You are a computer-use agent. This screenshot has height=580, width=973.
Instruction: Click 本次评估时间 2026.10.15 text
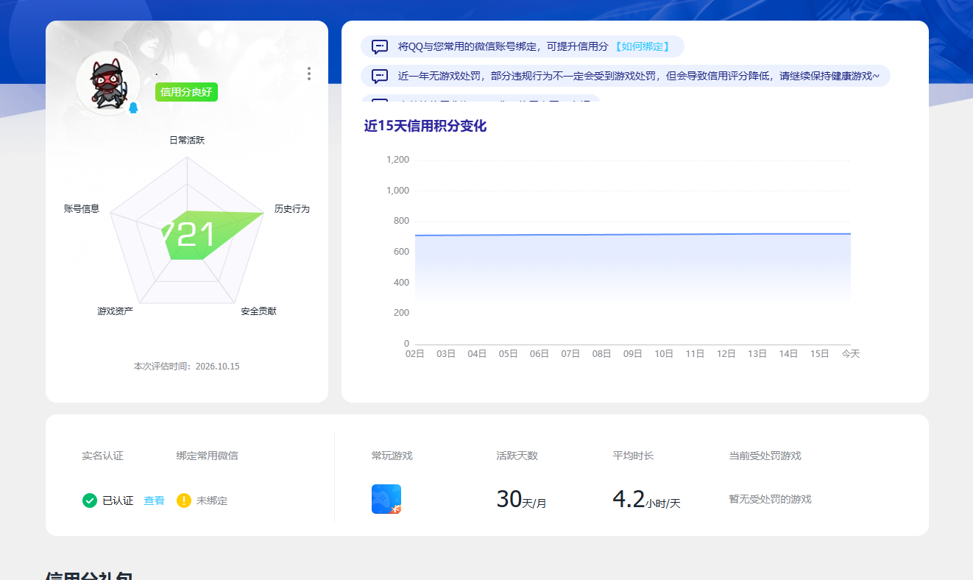tap(186, 367)
